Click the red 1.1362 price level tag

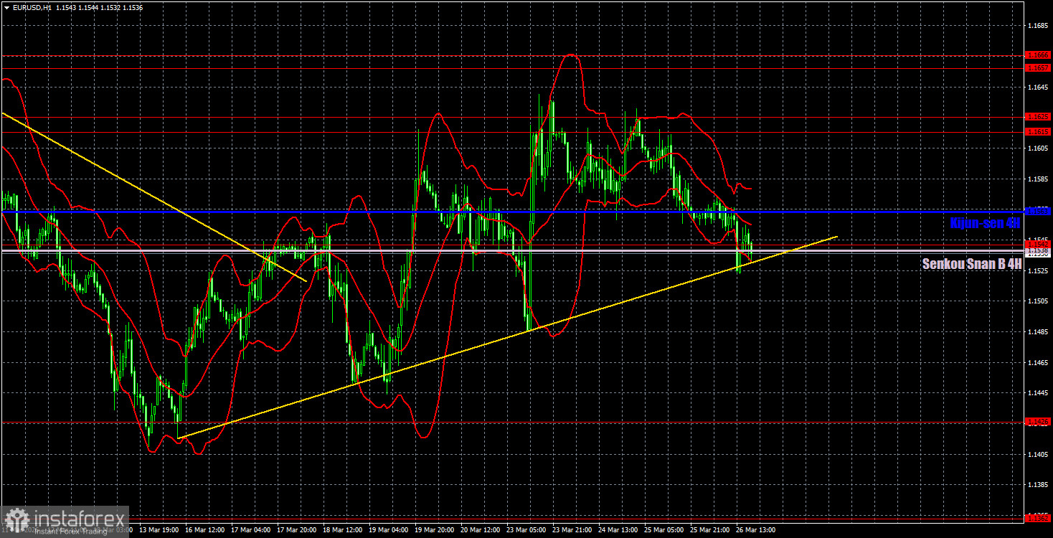[1038, 518]
